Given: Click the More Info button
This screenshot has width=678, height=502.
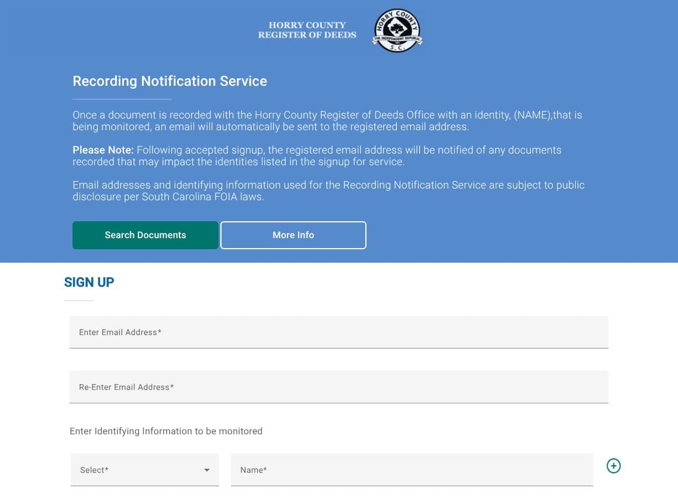Looking at the screenshot, I should pos(293,235).
